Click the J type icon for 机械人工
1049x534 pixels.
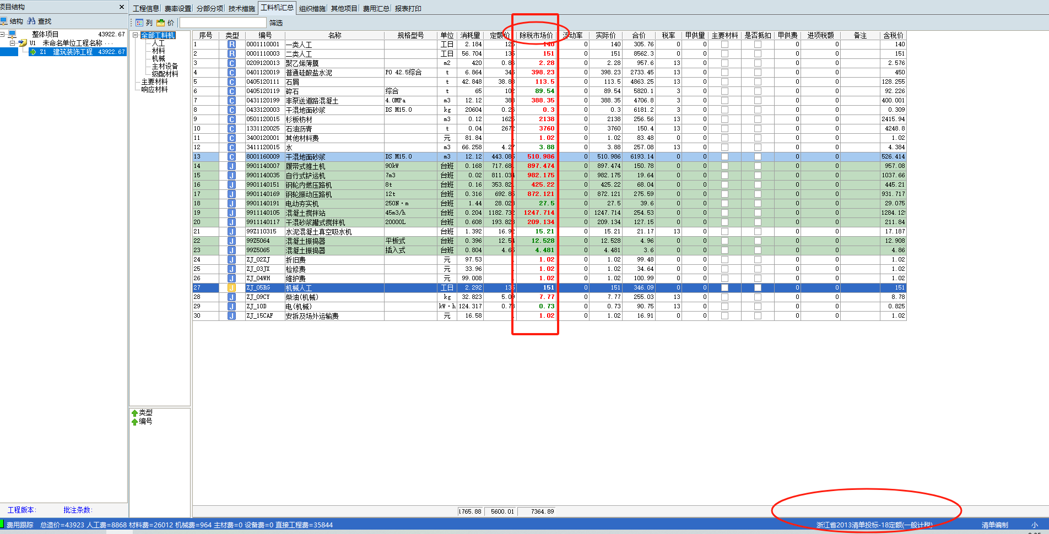pyautogui.click(x=232, y=288)
